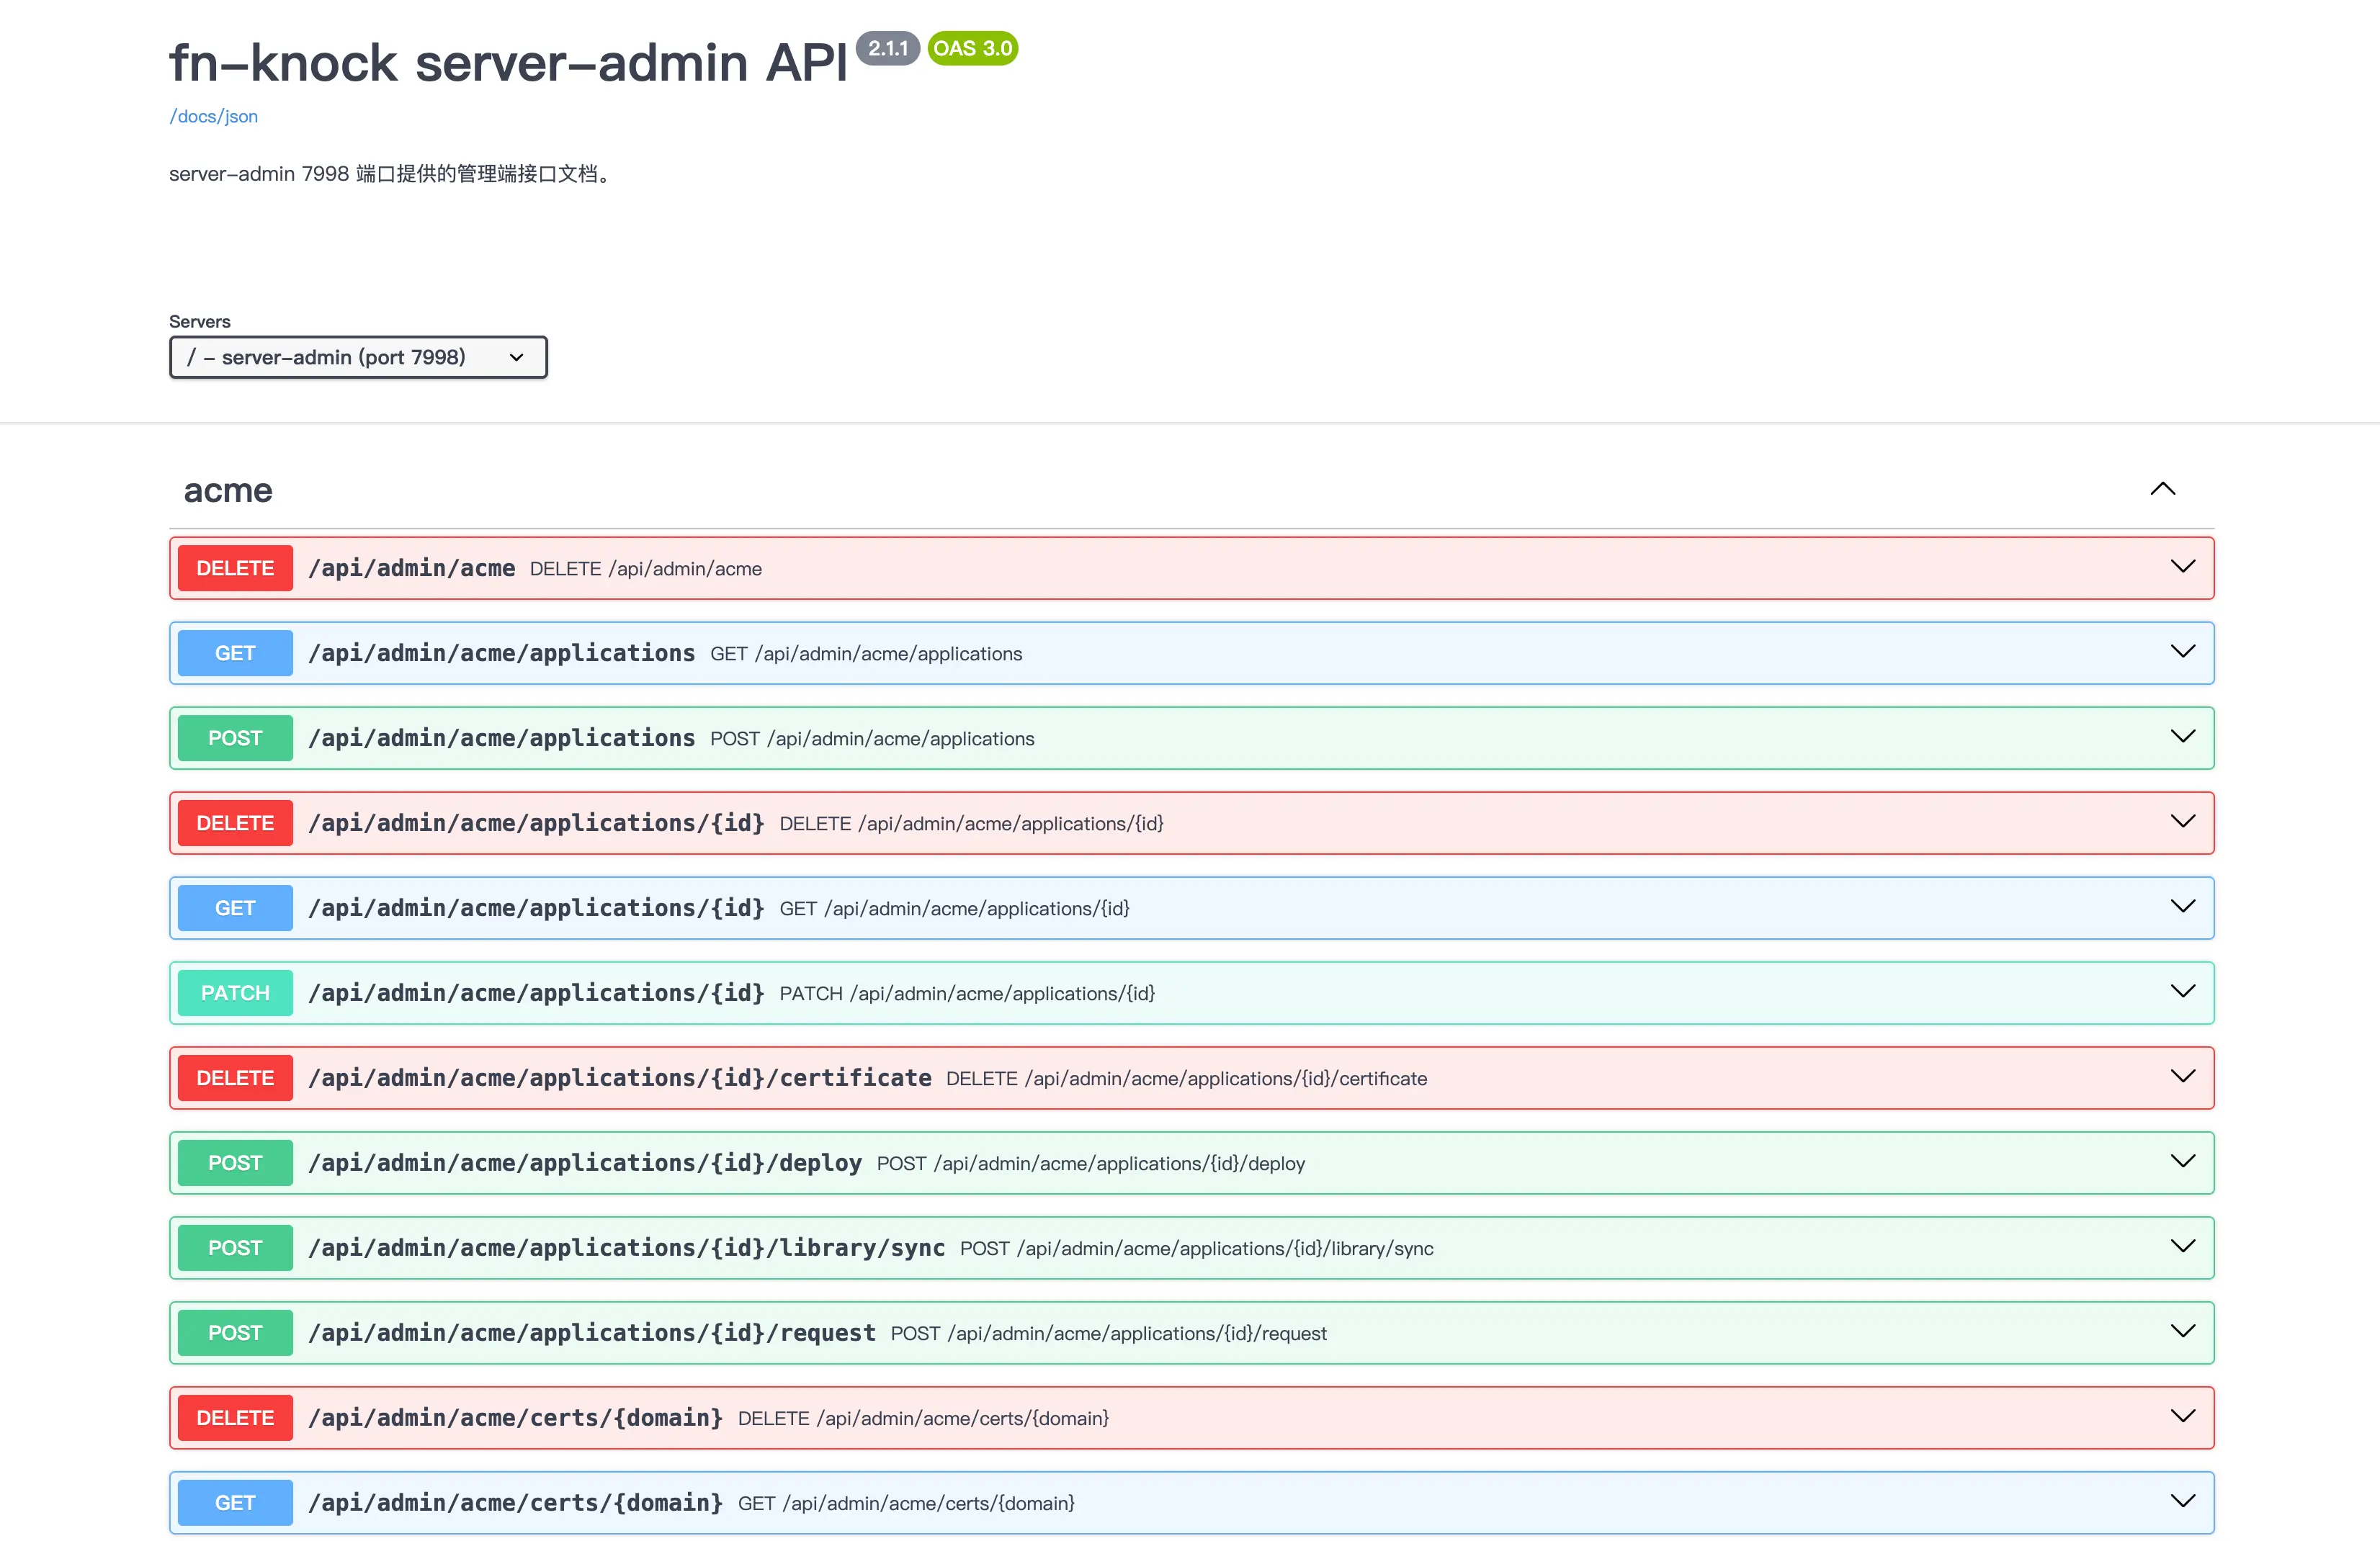Click bold path applications/{id} in PATCH row

tap(536, 992)
